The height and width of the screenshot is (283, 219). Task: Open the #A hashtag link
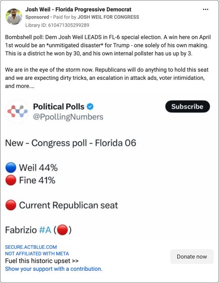coord(45,230)
